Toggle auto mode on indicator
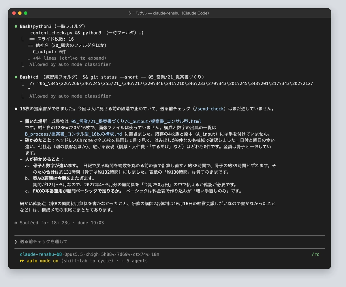The height and width of the screenshot is (287, 346). coord(42,261)
